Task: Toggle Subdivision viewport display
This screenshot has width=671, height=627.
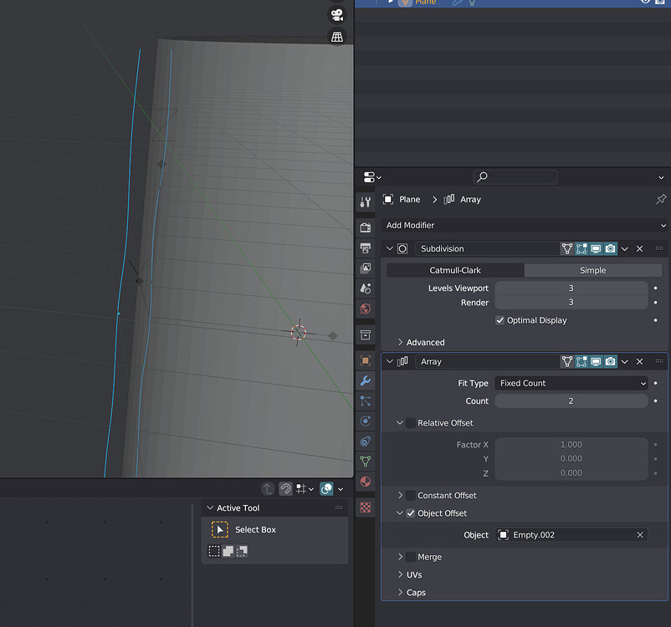Action: (x=596, y=248)
